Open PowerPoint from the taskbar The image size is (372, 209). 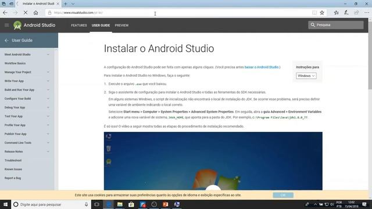click(165, 204)
